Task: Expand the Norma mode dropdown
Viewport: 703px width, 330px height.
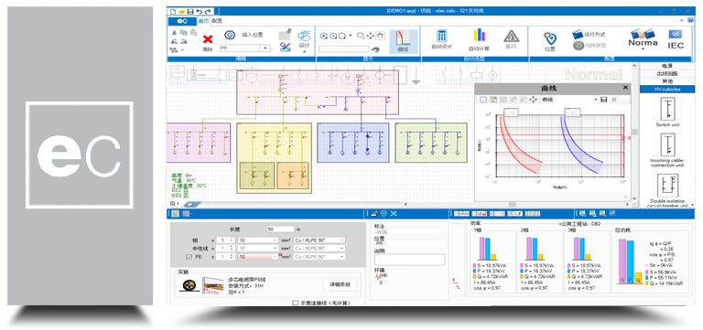Action: tap(643, 48)
